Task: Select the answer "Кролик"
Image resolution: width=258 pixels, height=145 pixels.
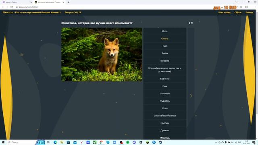Action: [x=165, y=123]
